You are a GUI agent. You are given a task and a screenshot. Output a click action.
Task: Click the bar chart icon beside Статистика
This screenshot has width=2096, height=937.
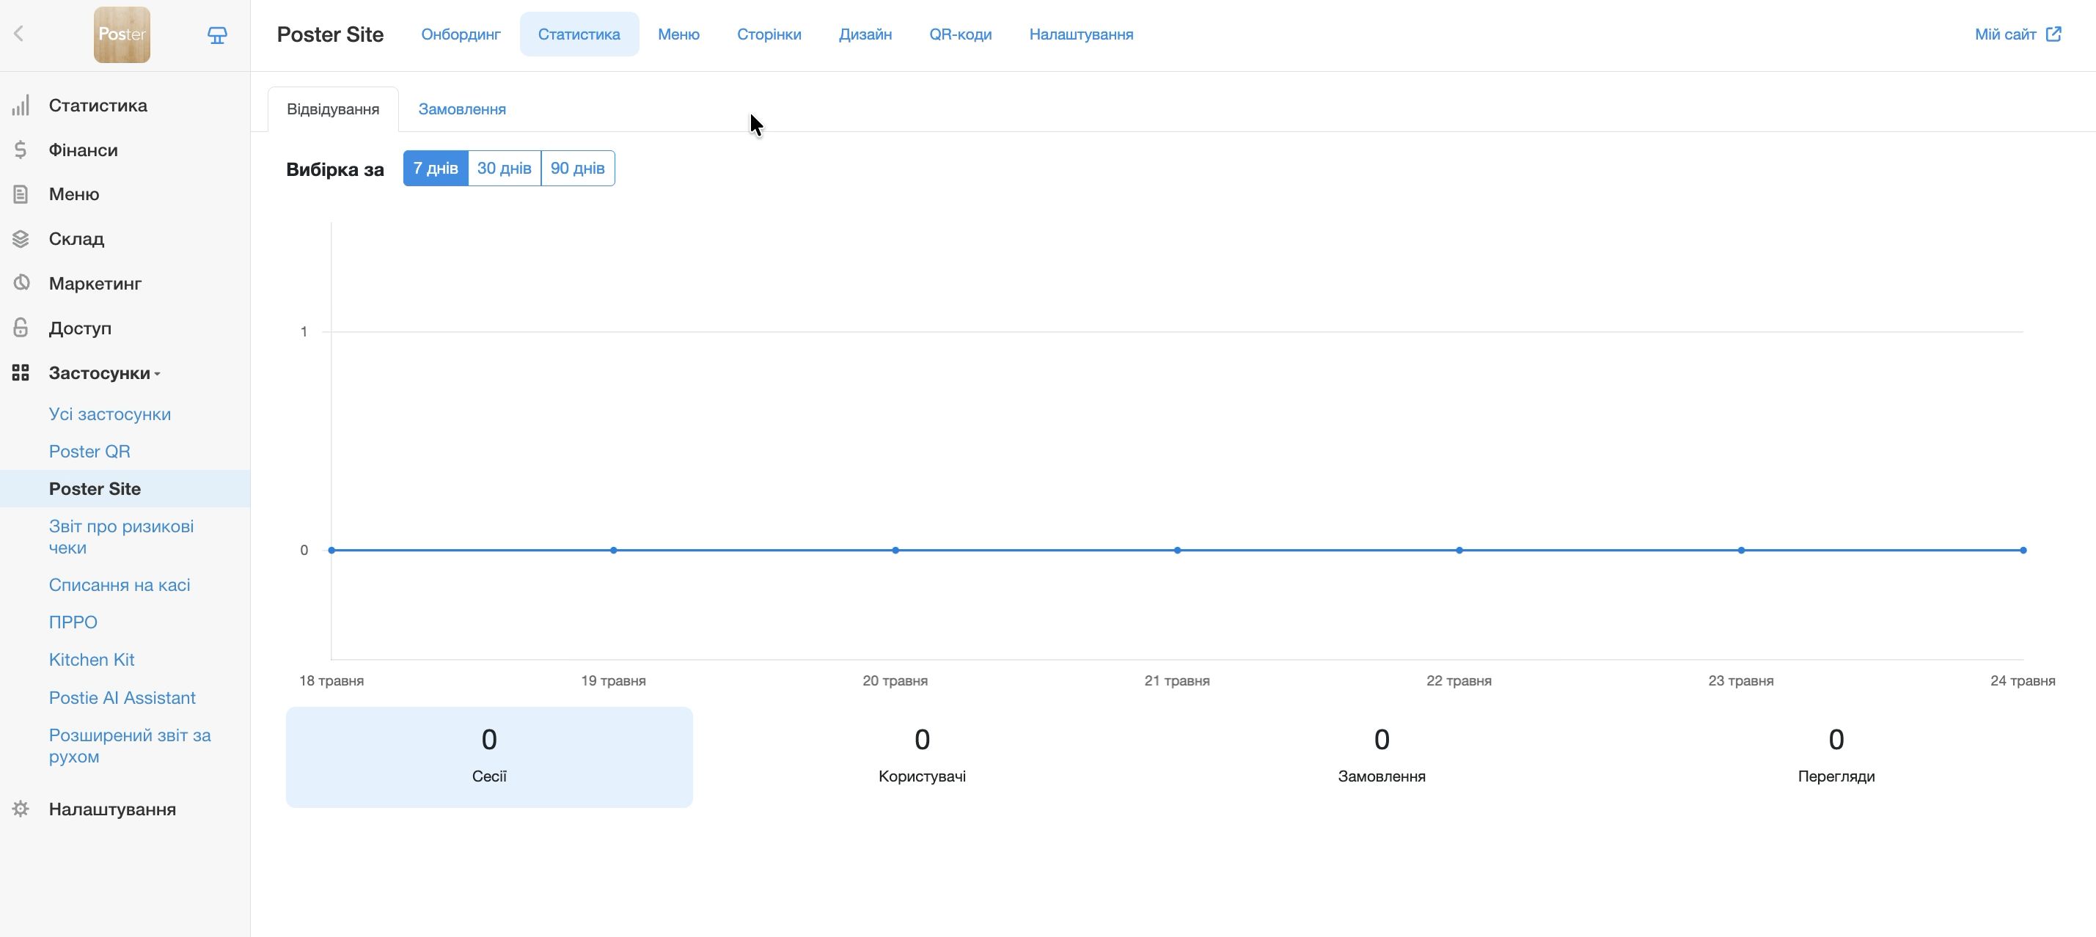pos(21,105)
